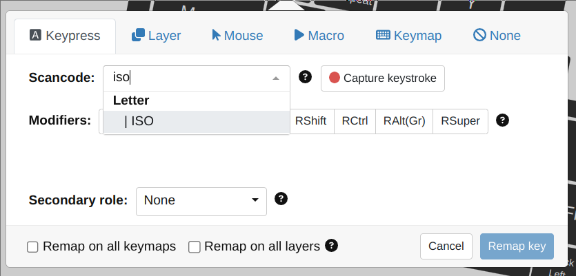Click the Layer tab icon
This screenshot has height=276, width=576.
tap(138, 35)
